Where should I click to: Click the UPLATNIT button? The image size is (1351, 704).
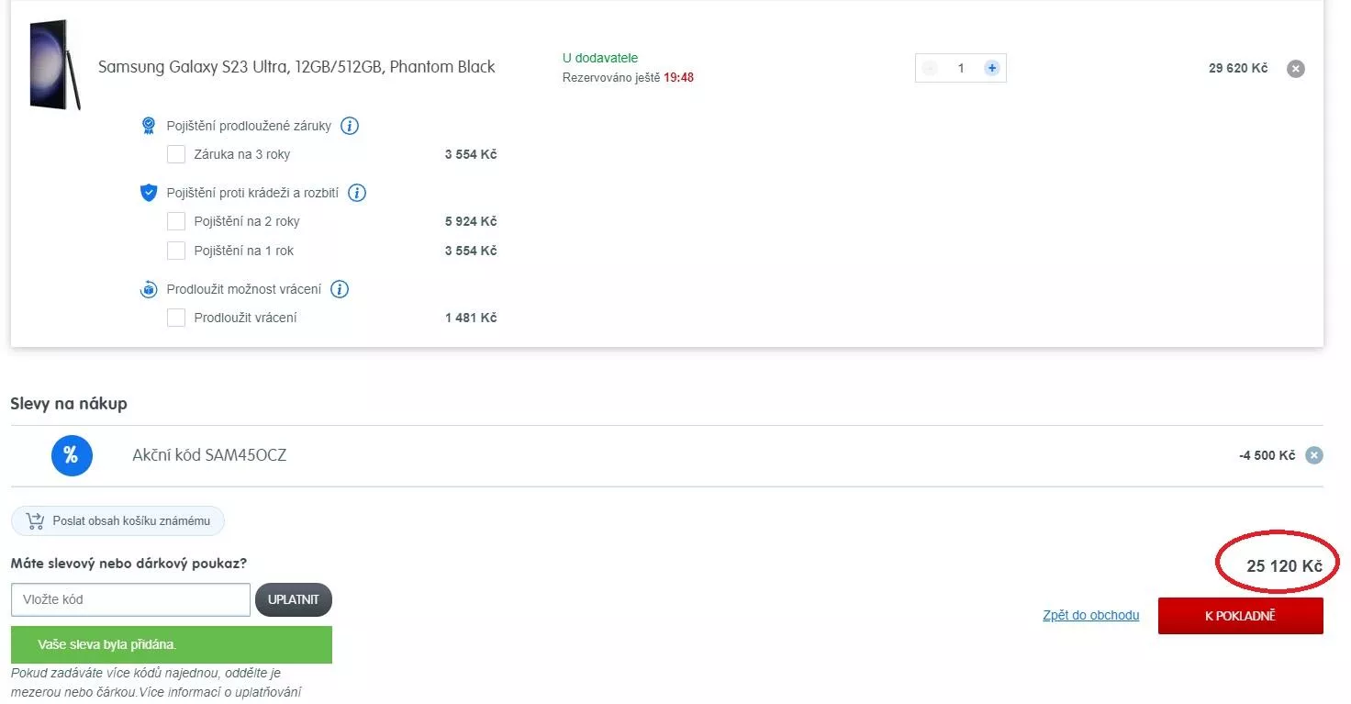[294, 599]
